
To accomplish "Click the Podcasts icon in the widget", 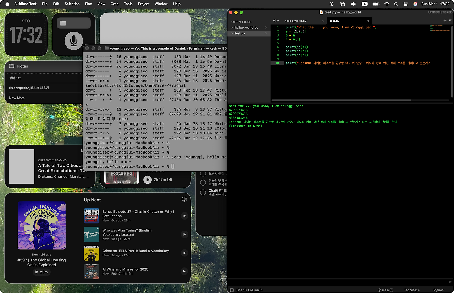I will coord(184,200).
